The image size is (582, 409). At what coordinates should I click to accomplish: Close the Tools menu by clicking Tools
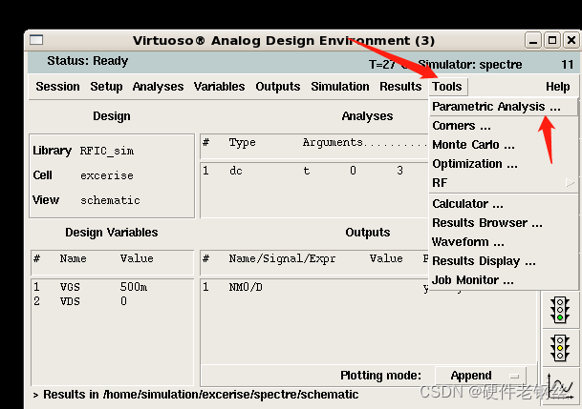(x=447, y=86)
